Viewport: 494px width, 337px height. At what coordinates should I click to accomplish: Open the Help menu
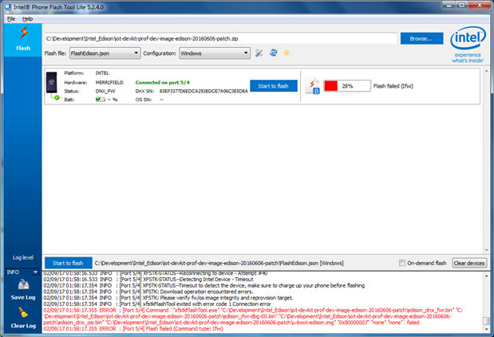(27, 19)
